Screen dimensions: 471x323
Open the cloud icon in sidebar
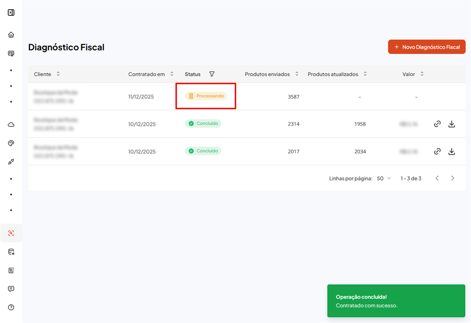coord(11,125)
